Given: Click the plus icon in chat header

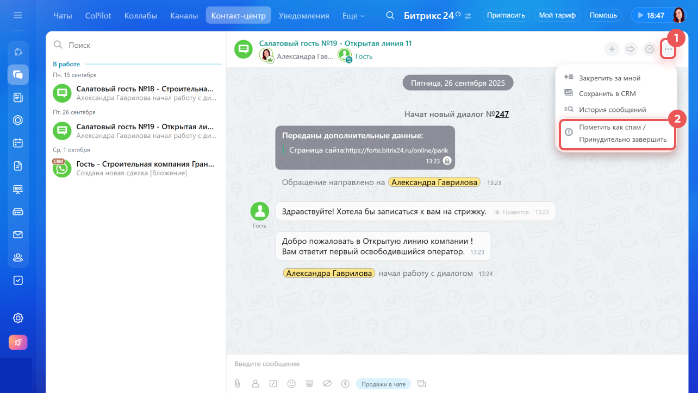Looking at the screenshot, I should [x=612, y=49].
